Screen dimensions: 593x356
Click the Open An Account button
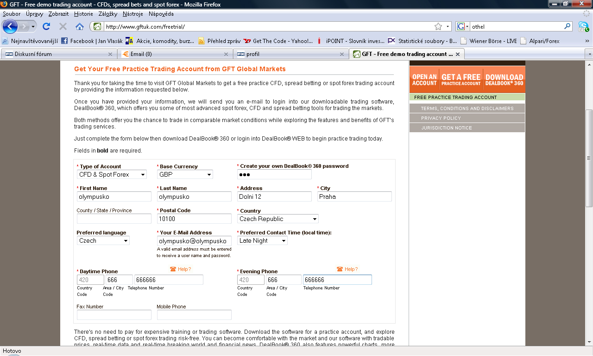click(424, 80)
